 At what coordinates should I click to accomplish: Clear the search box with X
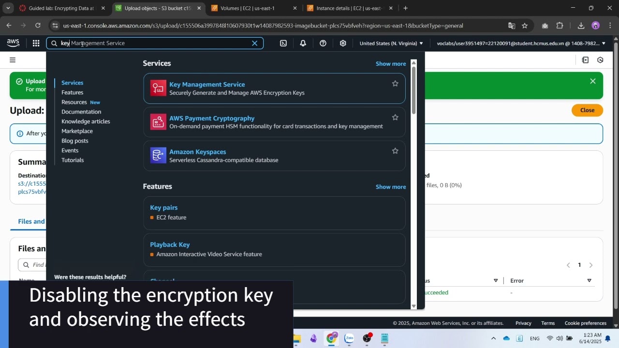click(254, 43)
